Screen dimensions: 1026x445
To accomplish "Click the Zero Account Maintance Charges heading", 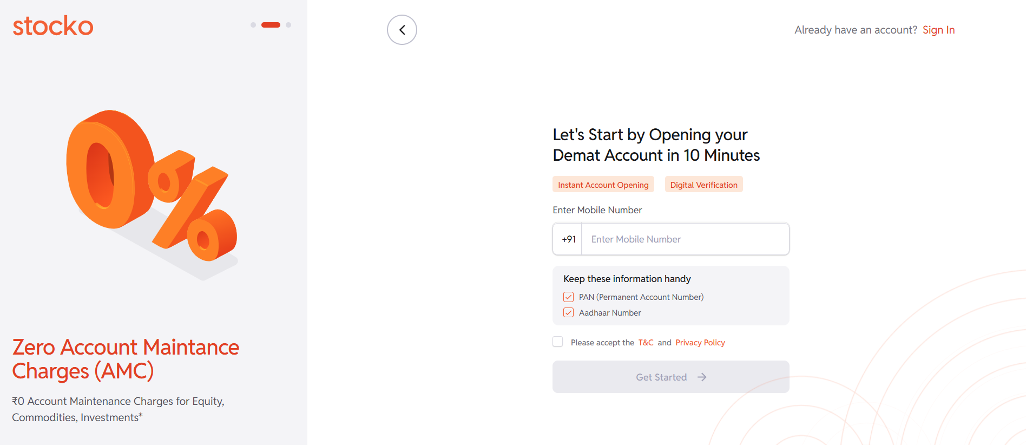I will (x=126, y=359).
